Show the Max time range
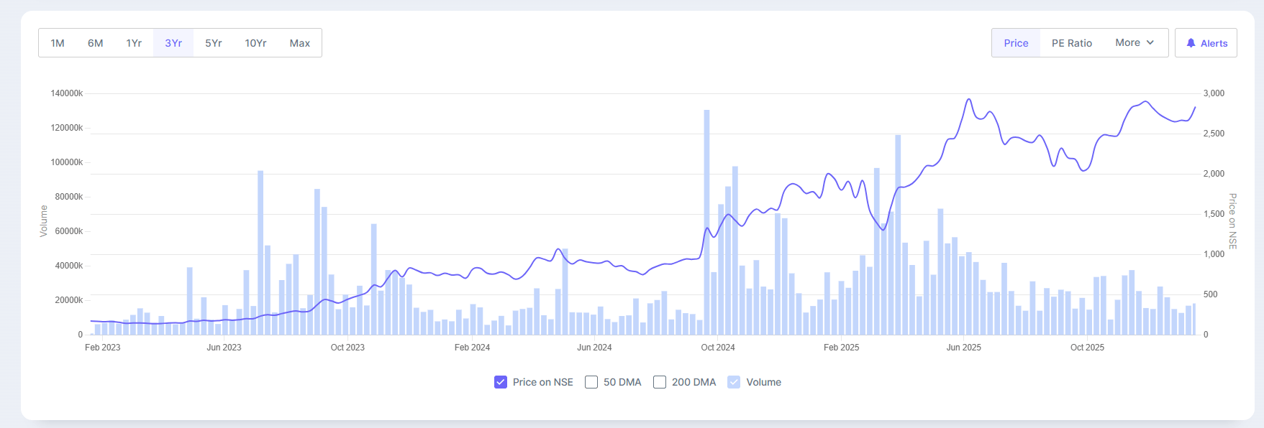Viewport: 1264px width, 428px height. (x=300, y=43)
